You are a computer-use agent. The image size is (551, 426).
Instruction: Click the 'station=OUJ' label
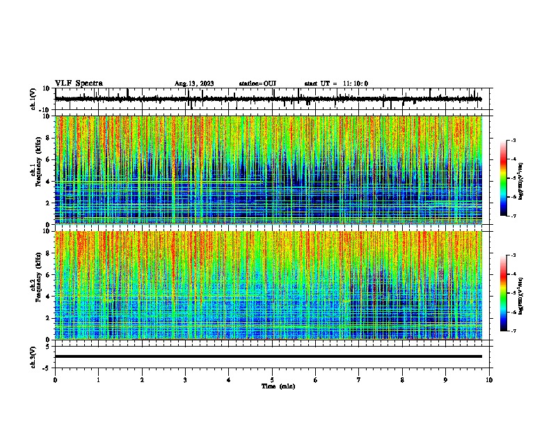(x=257, y=84)
